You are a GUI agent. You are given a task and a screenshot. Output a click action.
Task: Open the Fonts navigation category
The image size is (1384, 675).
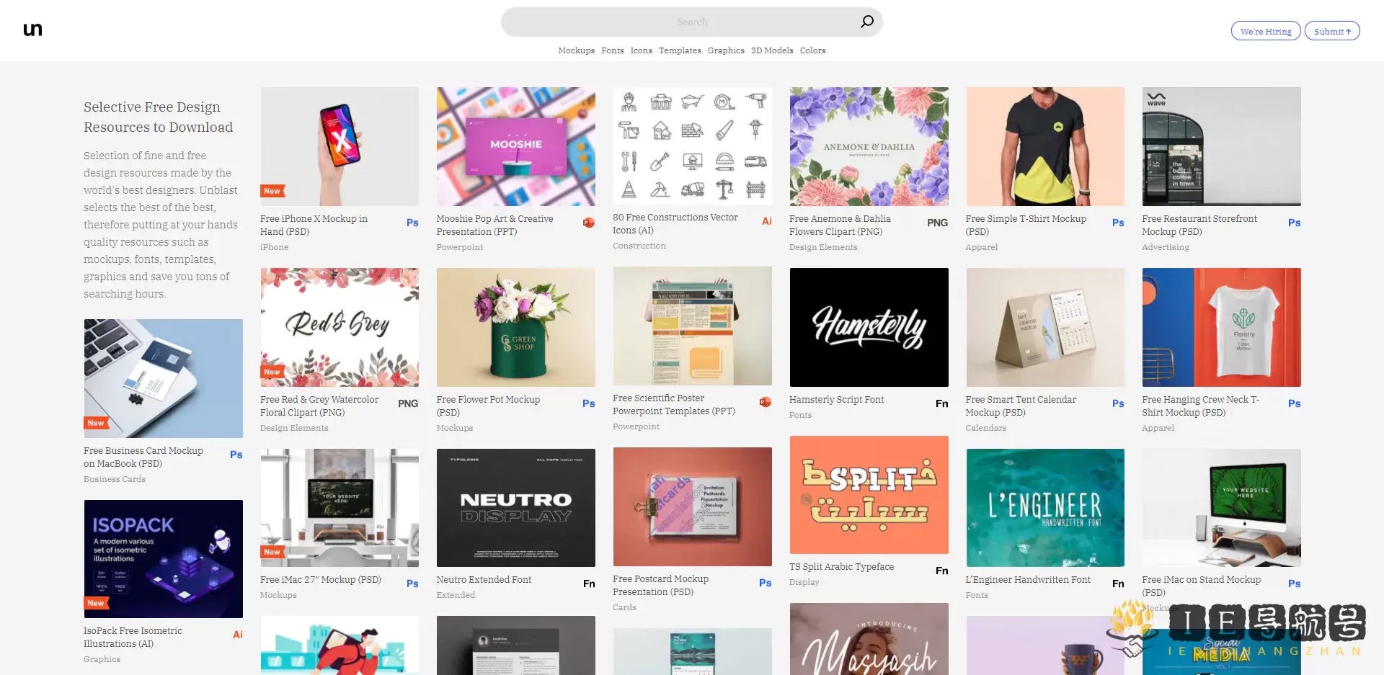tap(613, 50)
